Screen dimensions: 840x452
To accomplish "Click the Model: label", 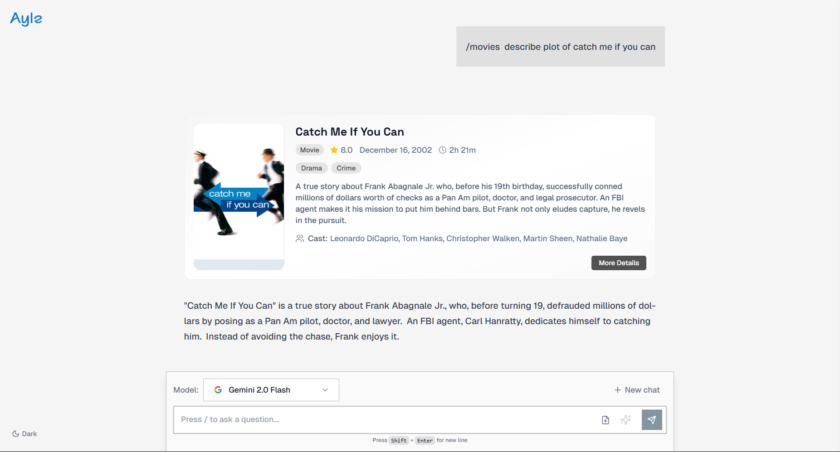I will (x=186, y=390).
